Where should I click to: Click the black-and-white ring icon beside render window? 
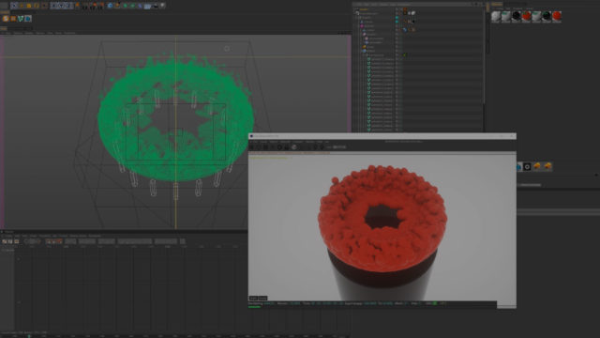(x=527, y=166)
